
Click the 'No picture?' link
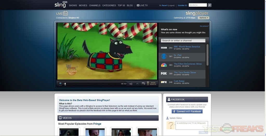tap(204, 26)
